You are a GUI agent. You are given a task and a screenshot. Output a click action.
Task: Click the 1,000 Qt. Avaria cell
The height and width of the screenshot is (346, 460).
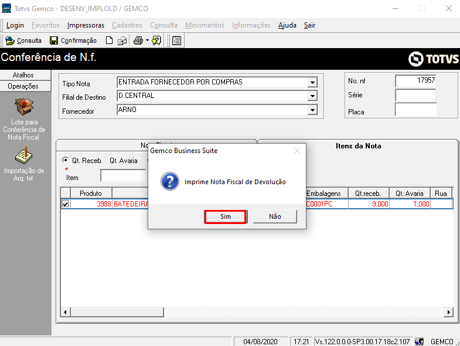pos(410,204)
